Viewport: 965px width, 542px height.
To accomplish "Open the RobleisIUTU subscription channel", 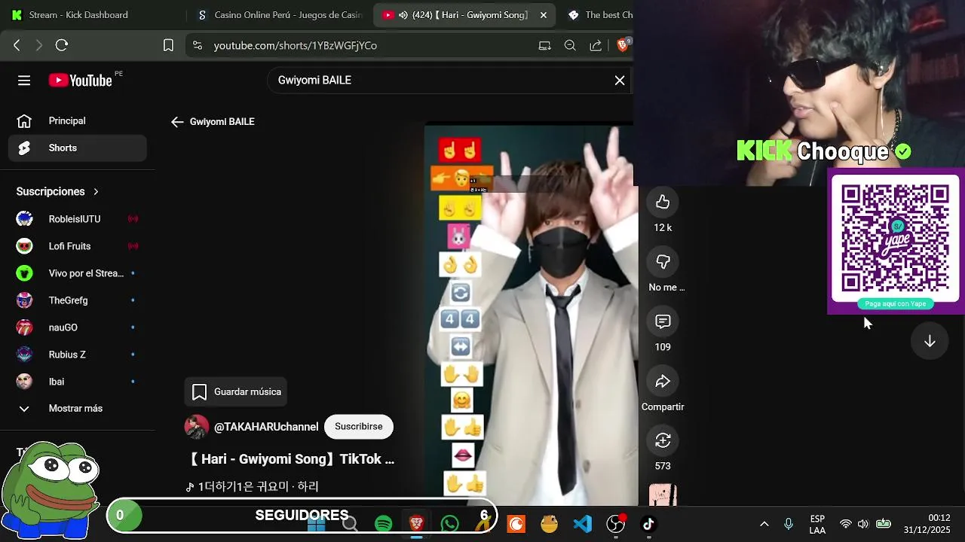I will [78, 219].
